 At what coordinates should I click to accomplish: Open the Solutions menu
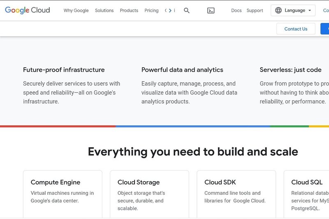(x=104, y=11)
